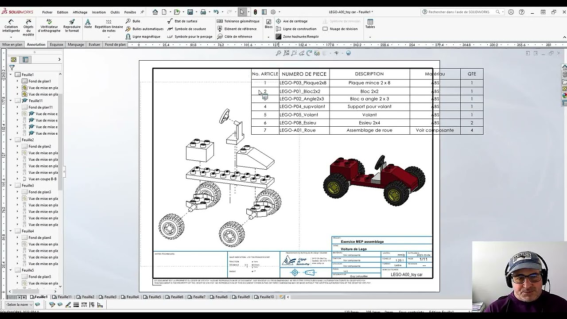Viewport: 567px width, 319px height.
Task: Add a Bulle annotation
Action: click(133, 21)
